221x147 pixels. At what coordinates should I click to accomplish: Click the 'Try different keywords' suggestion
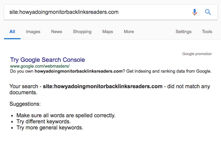(44, 121)
